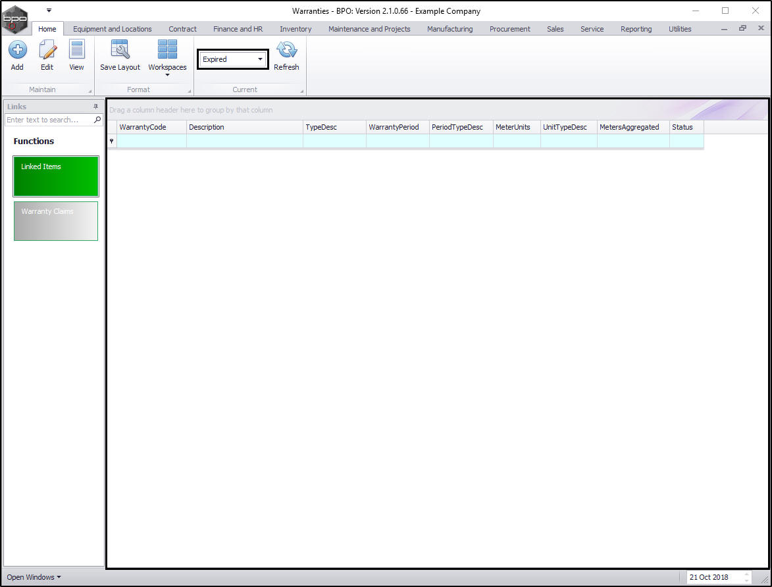Click the 21 Oct 2018 date field

click(714, 577)
